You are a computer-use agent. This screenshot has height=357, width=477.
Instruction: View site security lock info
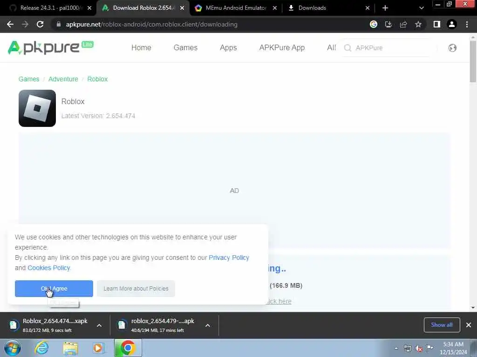[59, 24]
